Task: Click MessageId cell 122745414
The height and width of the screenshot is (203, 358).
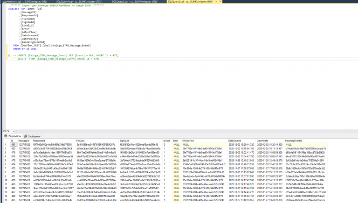Action: click(x=24, y=200)
